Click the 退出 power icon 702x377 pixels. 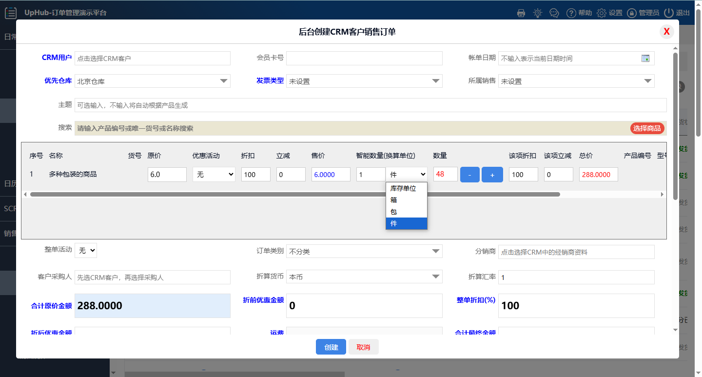(668, 13)
